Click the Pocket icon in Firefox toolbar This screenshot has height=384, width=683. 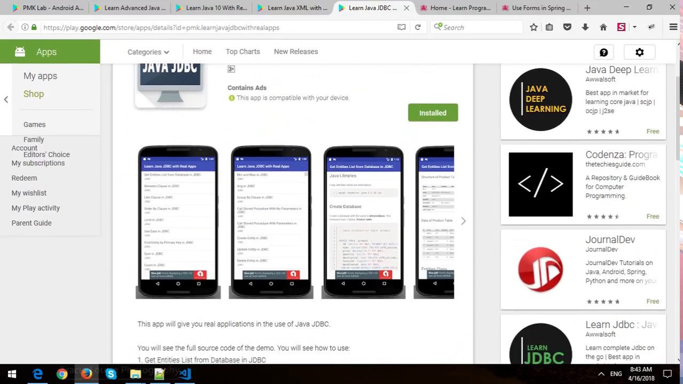(x=567, y=27)
